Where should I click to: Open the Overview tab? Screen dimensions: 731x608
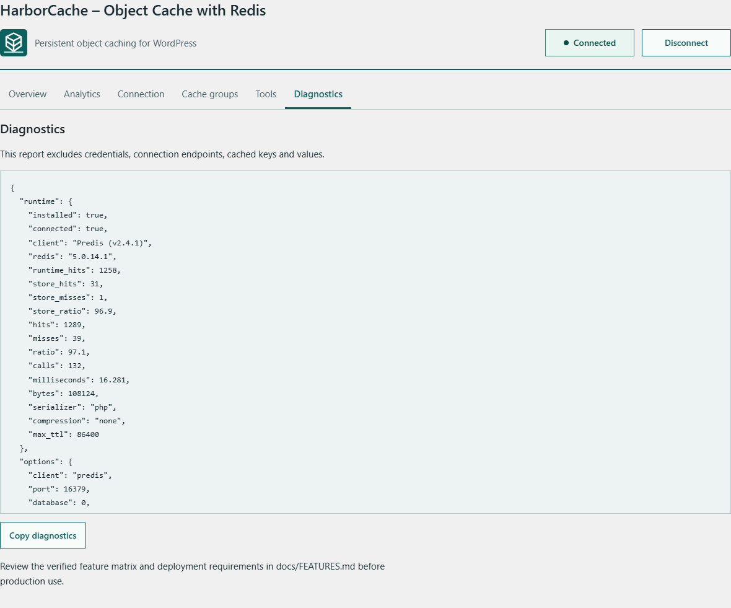(x=27, y=94)
